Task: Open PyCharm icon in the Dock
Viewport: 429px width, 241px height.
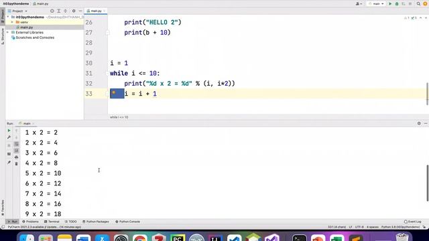Action: pyautogui.click(x=177, y=238)
